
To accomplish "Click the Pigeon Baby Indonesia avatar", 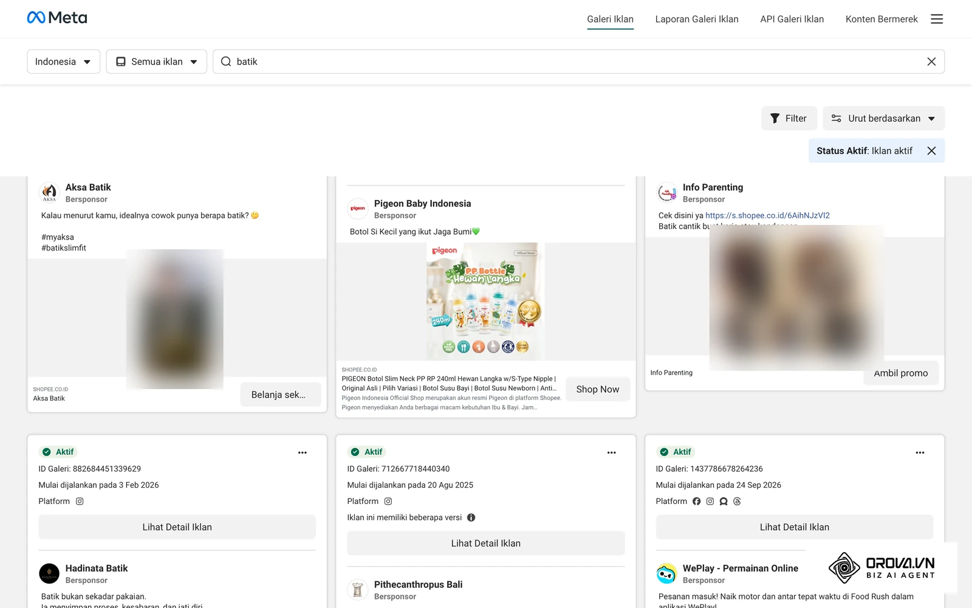I will click(358, 209).
